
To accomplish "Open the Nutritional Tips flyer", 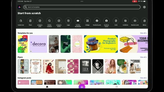I will [23, 66].
